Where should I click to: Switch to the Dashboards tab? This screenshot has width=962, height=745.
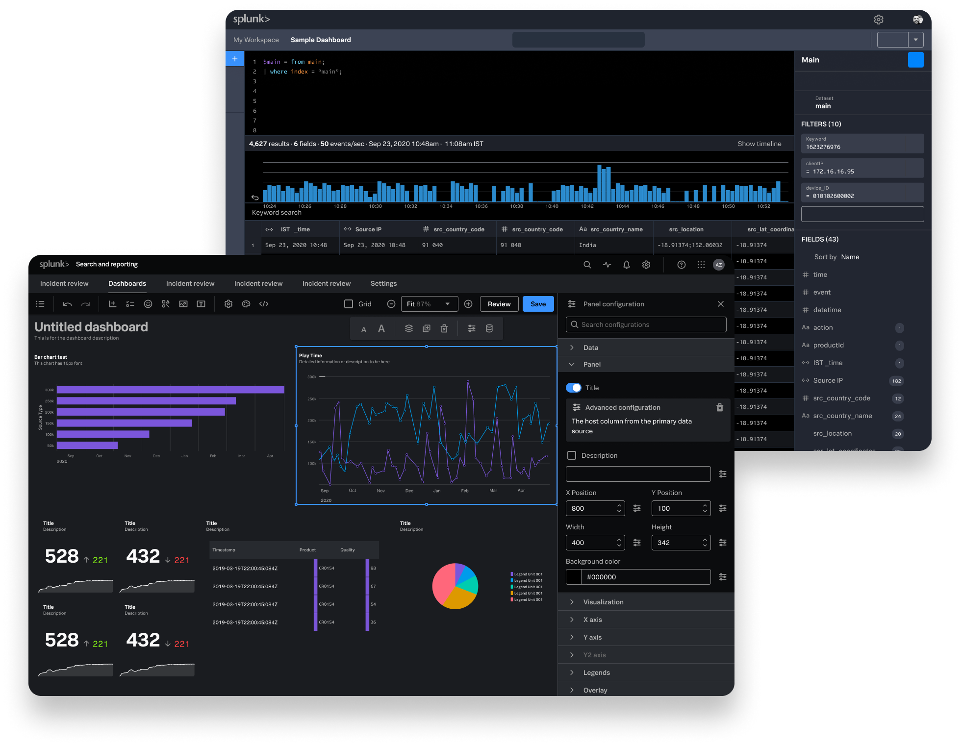127,284
